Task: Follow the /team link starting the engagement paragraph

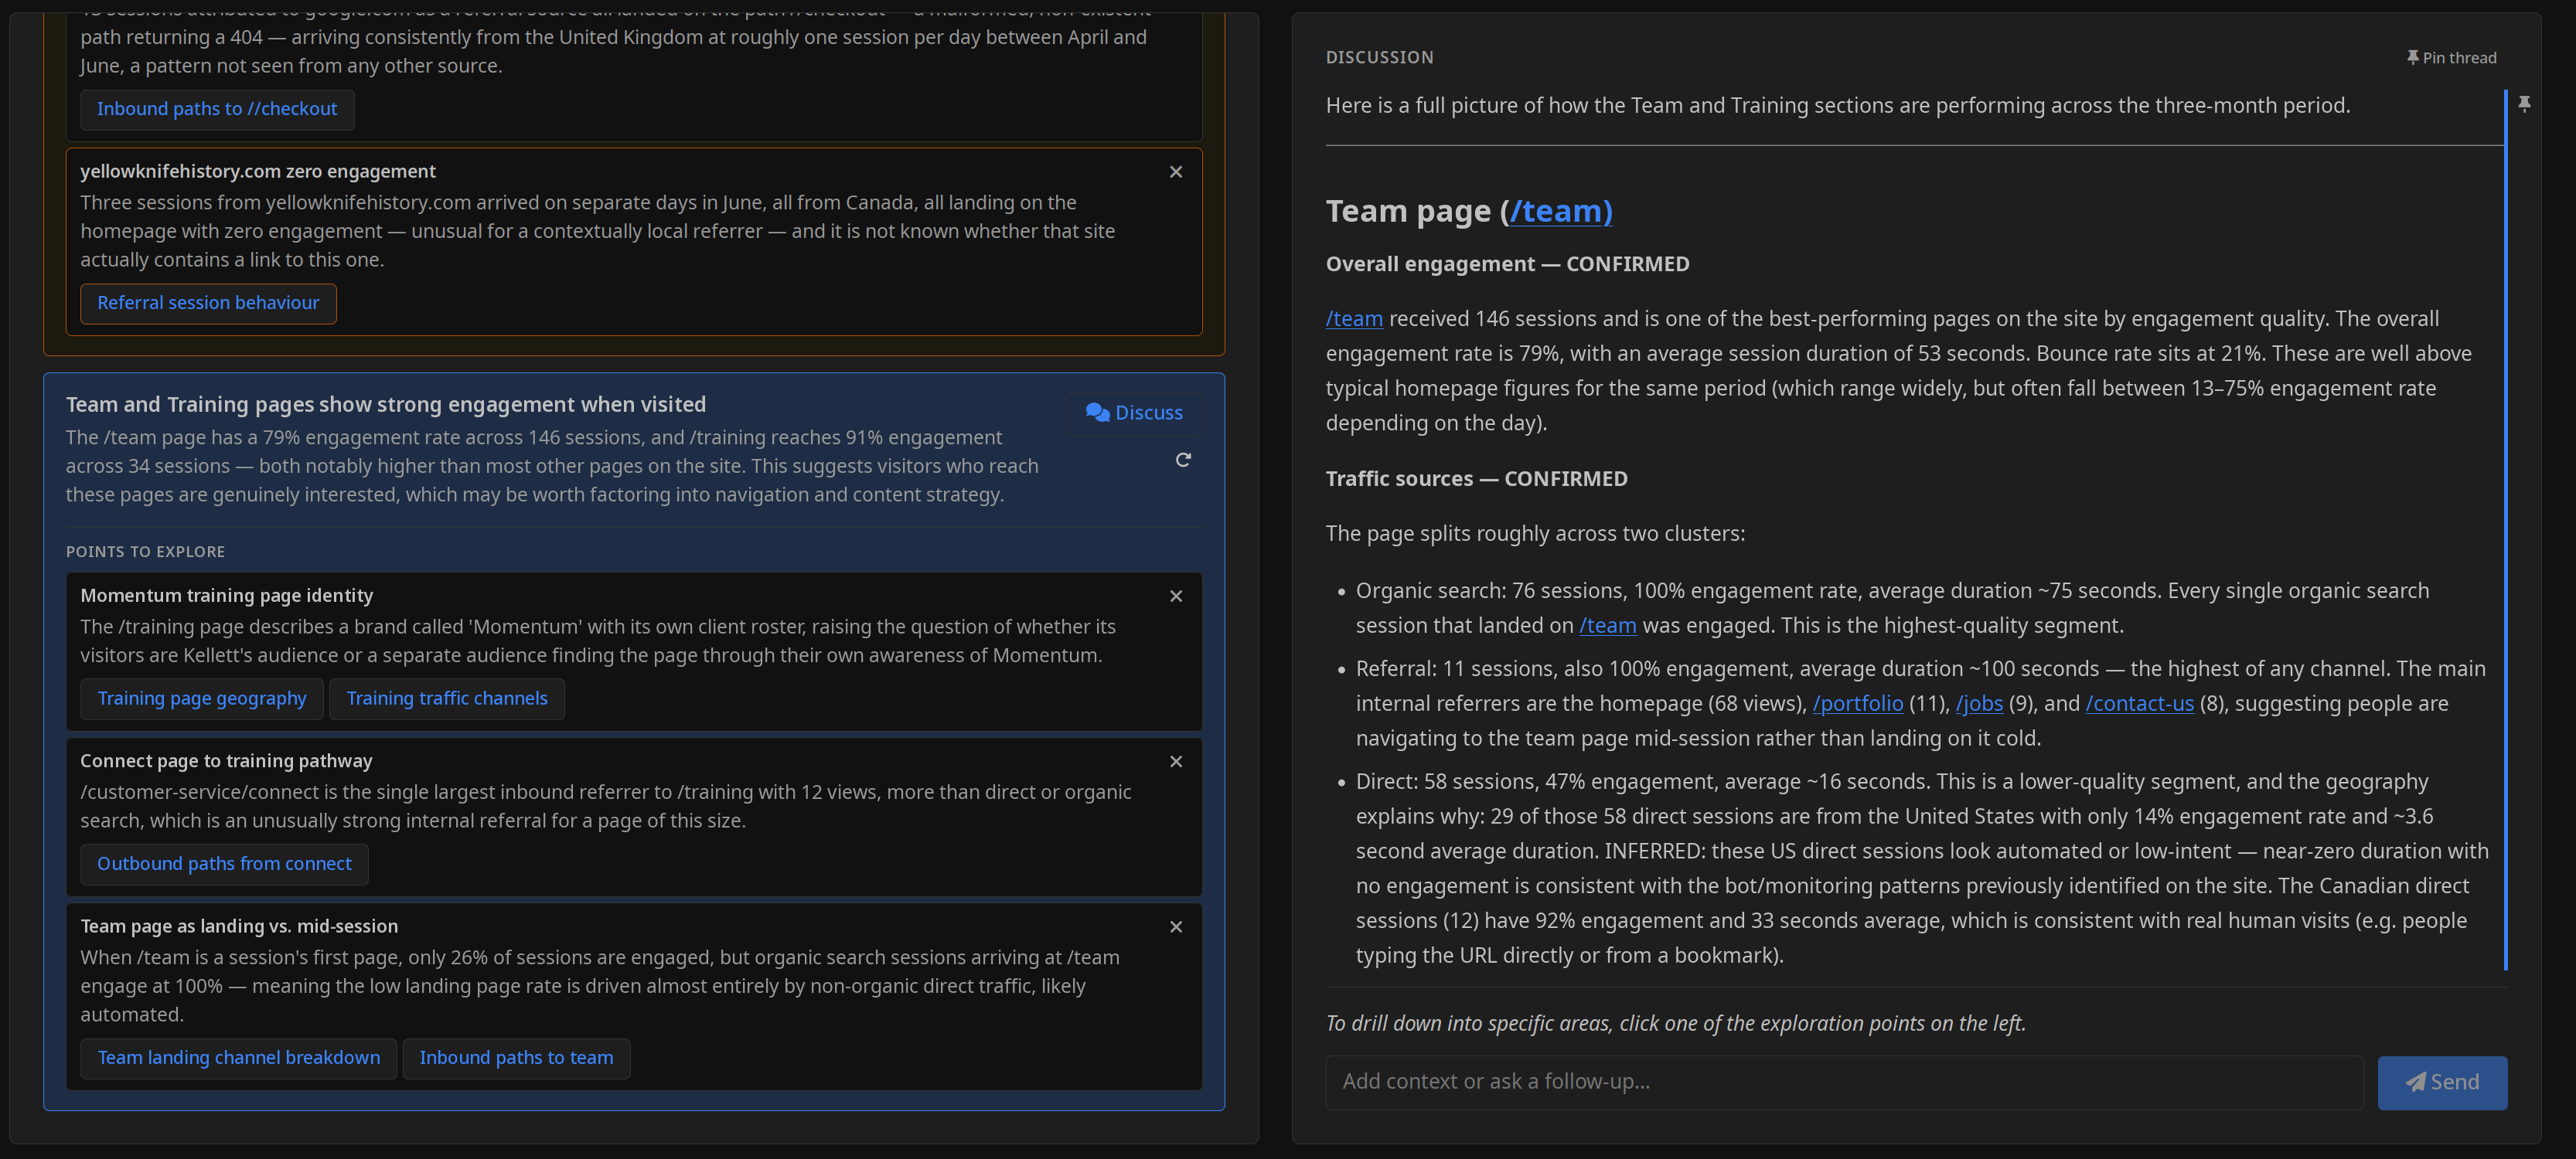Action: [1354, 318]
